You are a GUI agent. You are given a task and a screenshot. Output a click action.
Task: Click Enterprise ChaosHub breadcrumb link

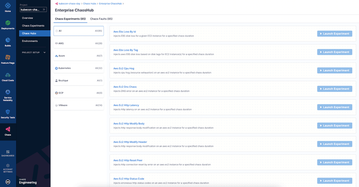111,4
